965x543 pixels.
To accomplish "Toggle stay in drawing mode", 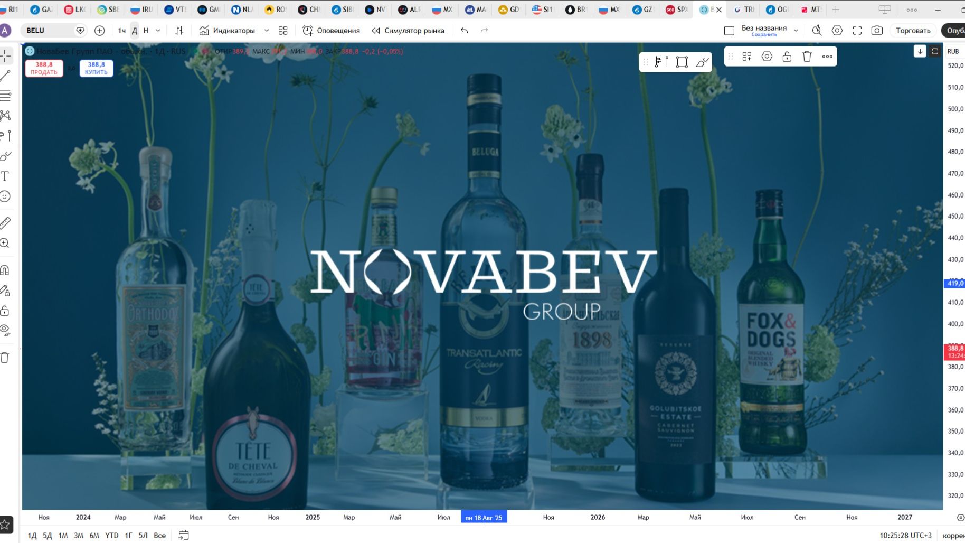I will pos(5,290).
